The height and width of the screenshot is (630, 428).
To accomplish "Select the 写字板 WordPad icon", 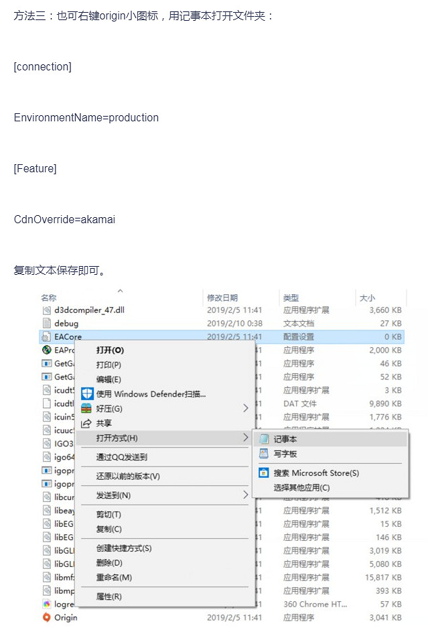I will (263, 453).
